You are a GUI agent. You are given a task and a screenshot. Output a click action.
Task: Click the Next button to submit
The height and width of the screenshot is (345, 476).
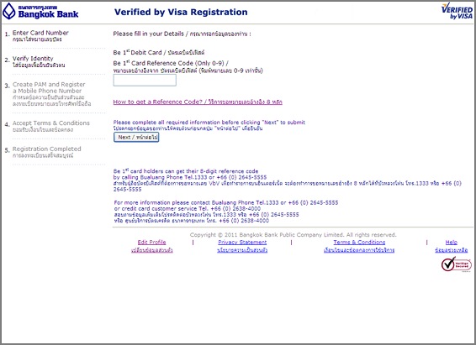pos(136,137)
